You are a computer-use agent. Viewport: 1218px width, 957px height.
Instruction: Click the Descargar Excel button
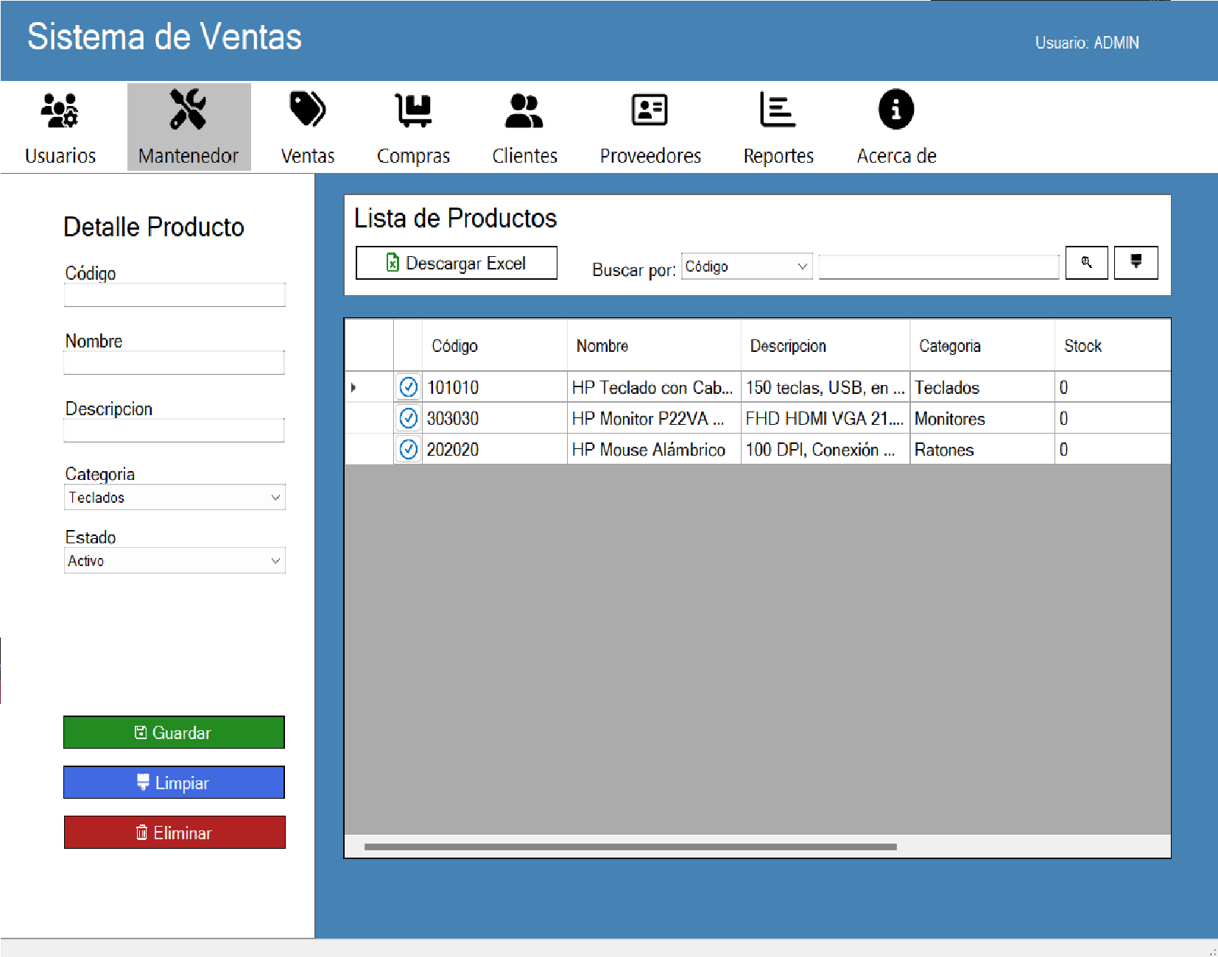pos(457,263)
